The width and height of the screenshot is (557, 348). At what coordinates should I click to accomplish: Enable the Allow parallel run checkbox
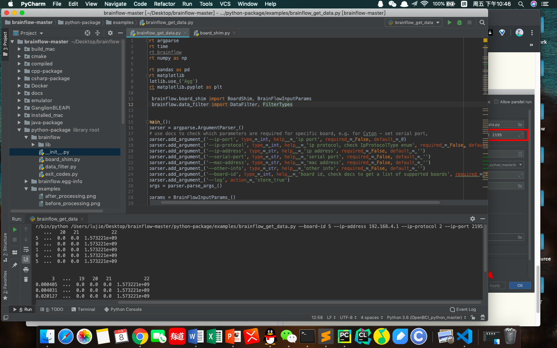click(x=496, y=102)
